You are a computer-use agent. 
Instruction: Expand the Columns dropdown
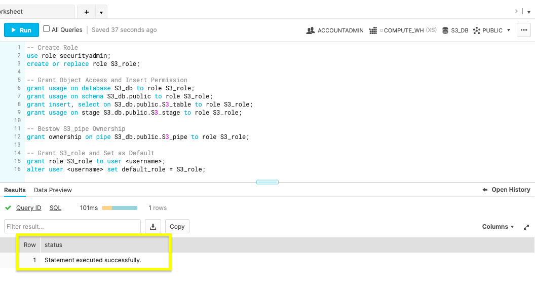tap(498, 227)
